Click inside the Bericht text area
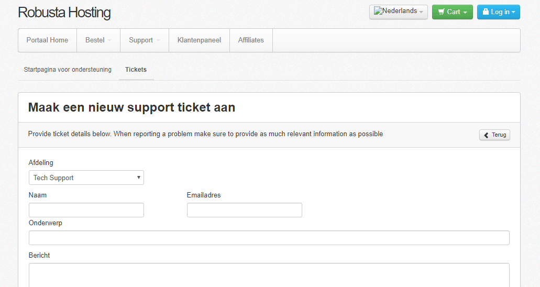This screenshot has width=540, height=287. (x=269, y=275)
